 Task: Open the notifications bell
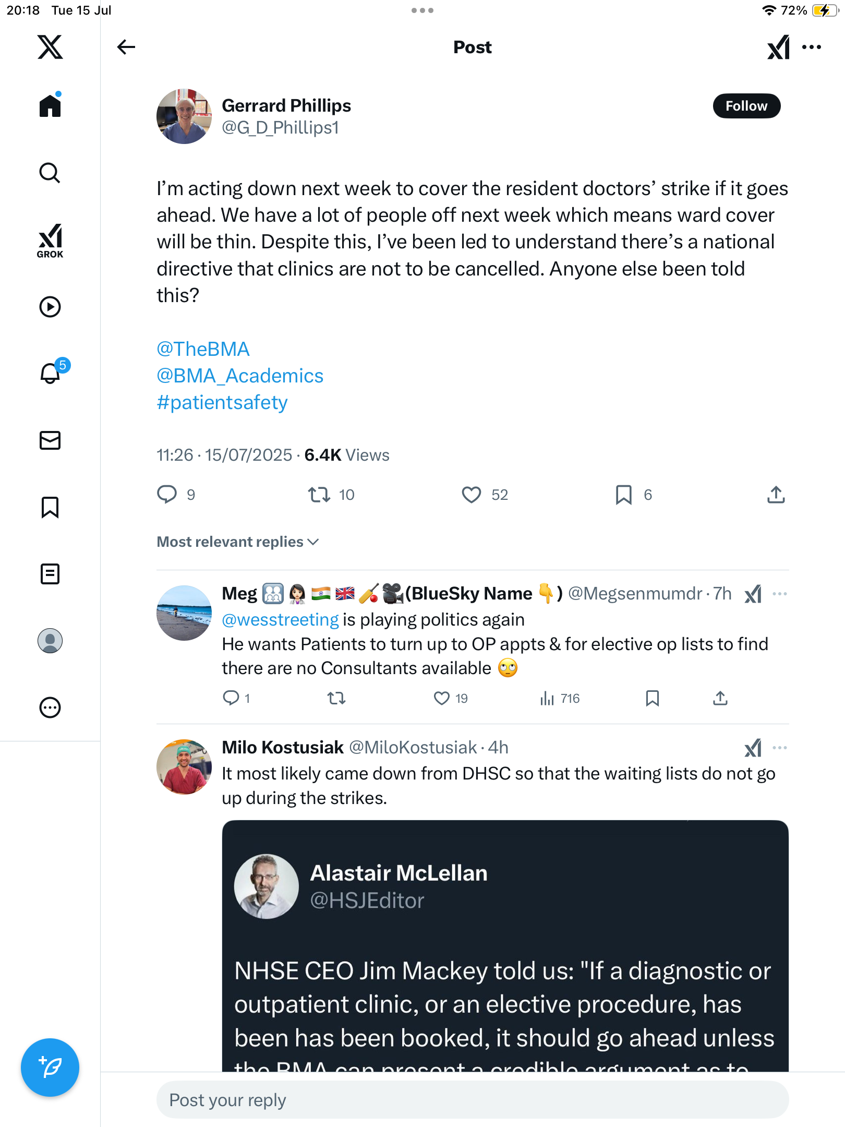click(51, 373)
